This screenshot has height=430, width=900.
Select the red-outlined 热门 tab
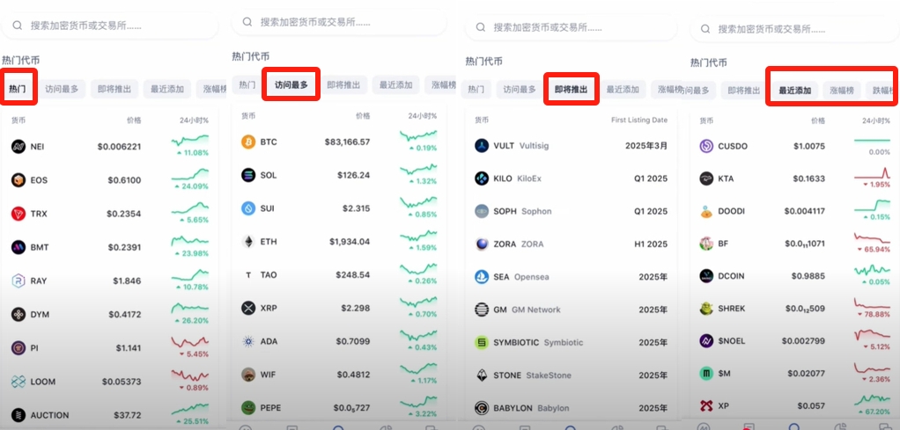(18, 89)
